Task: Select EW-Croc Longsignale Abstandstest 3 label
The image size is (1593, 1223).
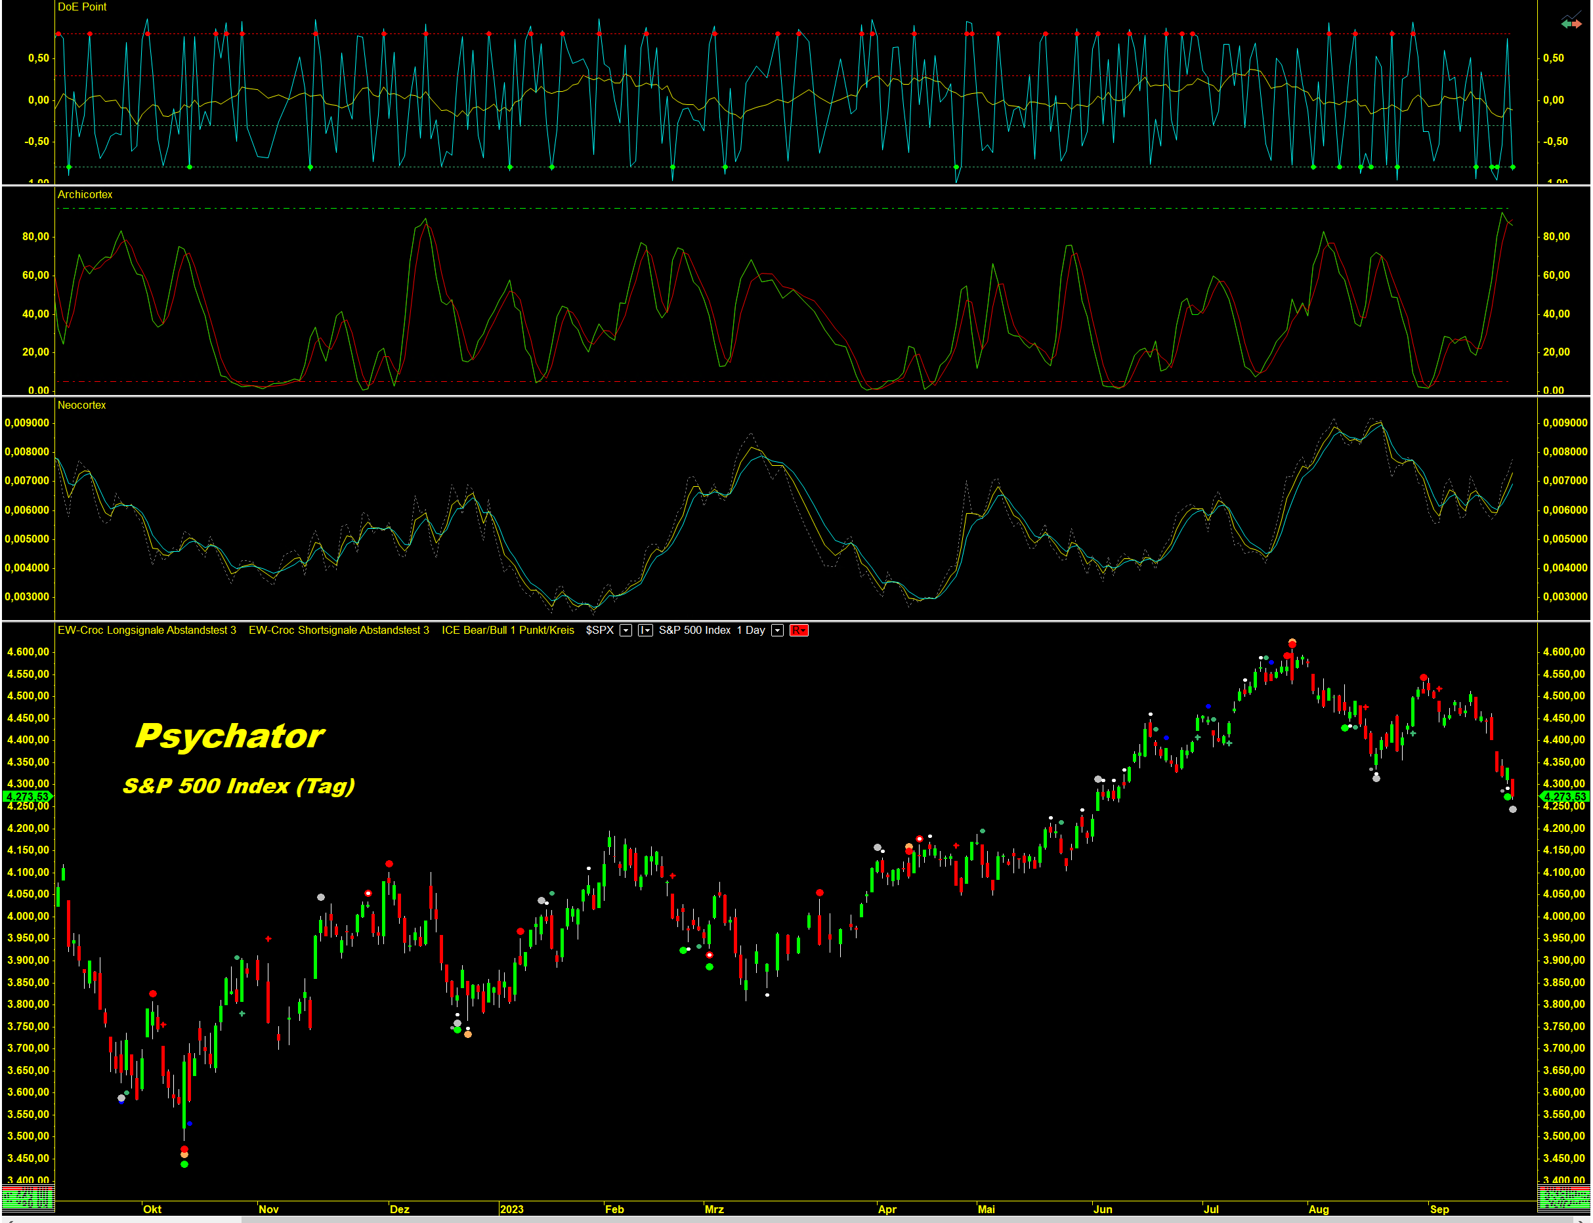Action: coord(146,631)
